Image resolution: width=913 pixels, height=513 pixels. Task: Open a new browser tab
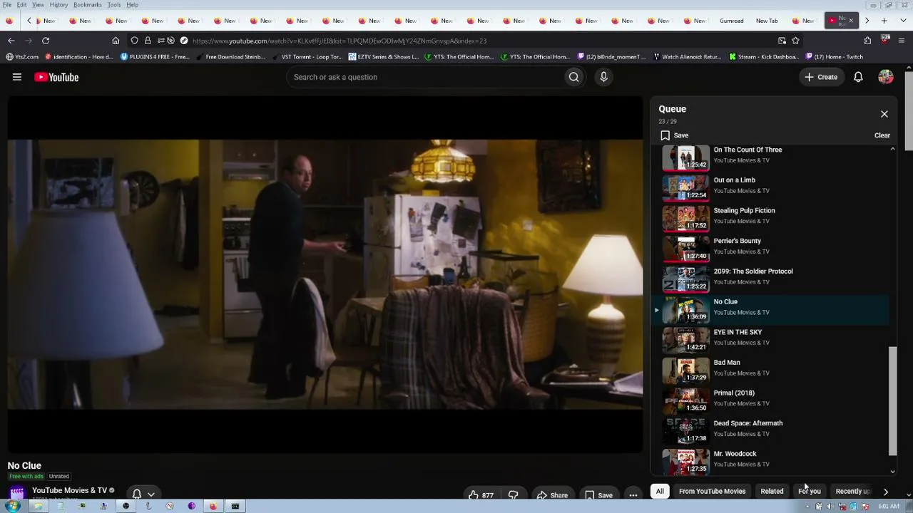pyautogui.click(x=884, y=21)
